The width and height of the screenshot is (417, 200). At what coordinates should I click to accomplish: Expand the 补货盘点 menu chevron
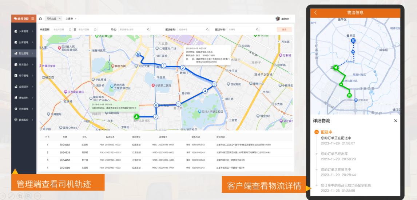(33, 64)
